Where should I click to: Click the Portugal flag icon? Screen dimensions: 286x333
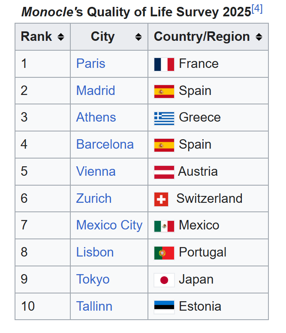[x=164, y=253]
